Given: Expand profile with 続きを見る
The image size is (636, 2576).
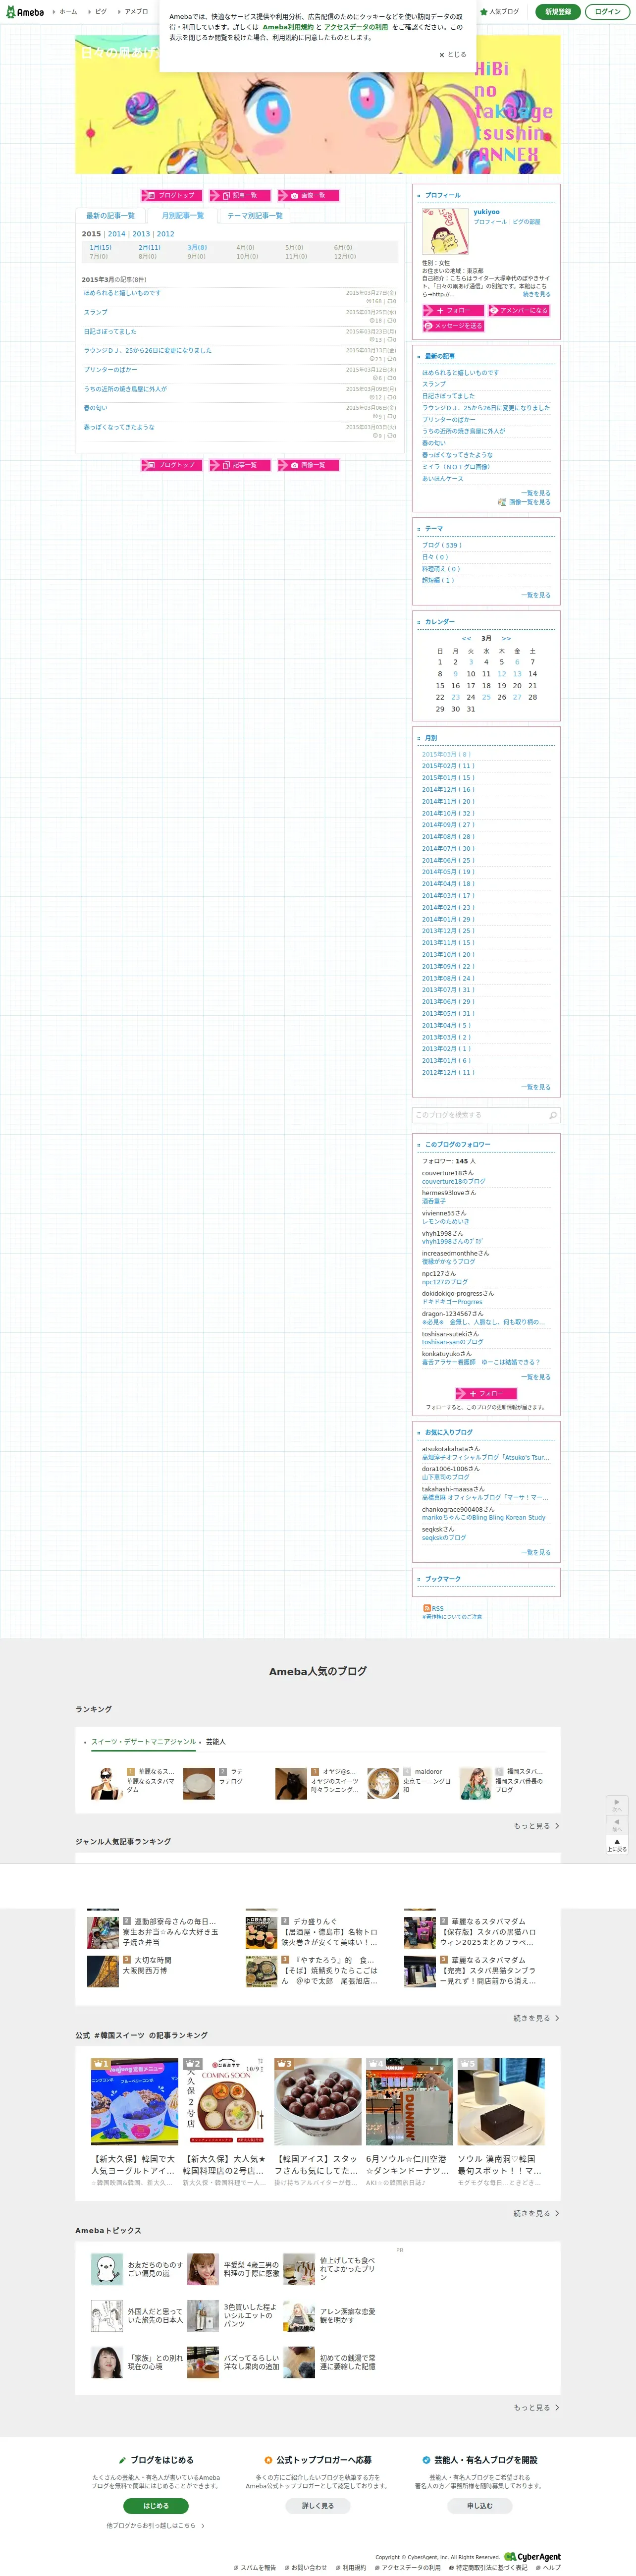Looking at the screenshot, I should click(536, 294).
